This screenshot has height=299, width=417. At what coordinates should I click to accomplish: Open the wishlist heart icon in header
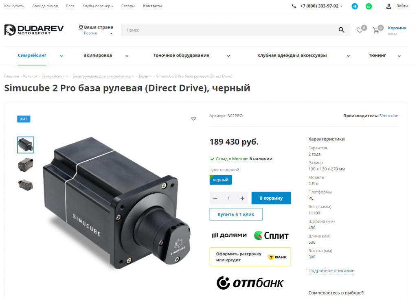[x=360, y=30]
